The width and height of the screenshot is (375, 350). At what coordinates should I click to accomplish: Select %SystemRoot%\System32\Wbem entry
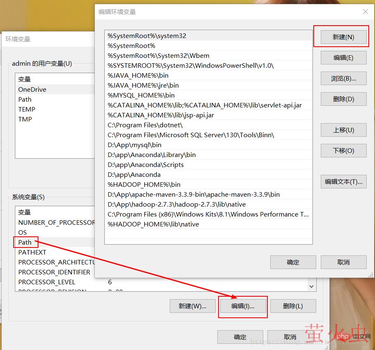point(209,56)
